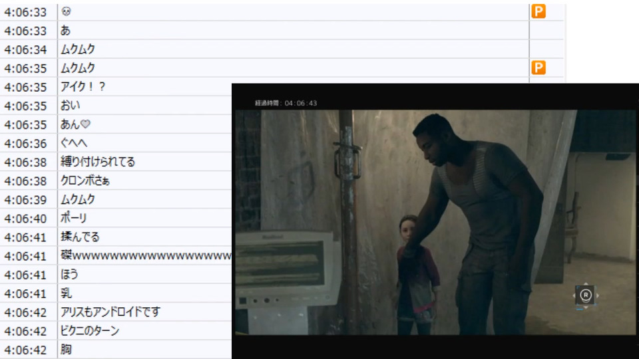639x359 pixels.
Task: Select the 'ムクムク' comment at 4:06:39
Action: coord(78,199)
